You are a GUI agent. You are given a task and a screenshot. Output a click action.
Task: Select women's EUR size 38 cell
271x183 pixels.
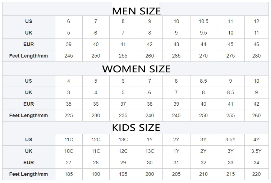(150, 104)
